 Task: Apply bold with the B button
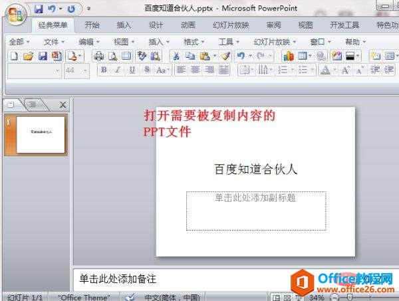[104, 70]
